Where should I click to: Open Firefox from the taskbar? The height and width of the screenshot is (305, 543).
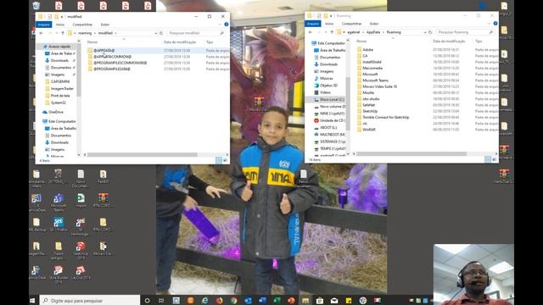pyautogui.click(x=219, y=301)
